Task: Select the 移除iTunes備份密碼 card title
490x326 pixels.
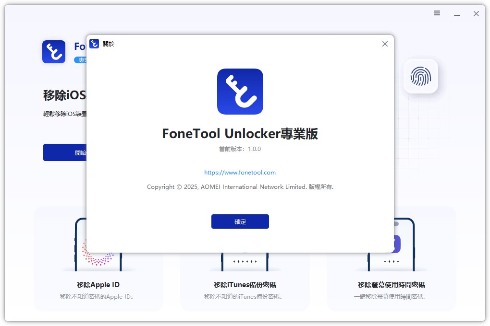Action: (x=245, y=285)
